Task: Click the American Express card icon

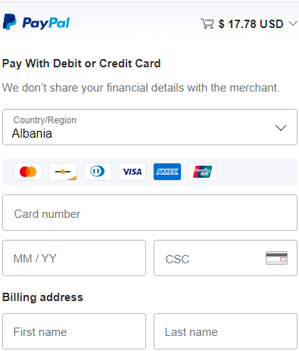Action: (167, 172)
